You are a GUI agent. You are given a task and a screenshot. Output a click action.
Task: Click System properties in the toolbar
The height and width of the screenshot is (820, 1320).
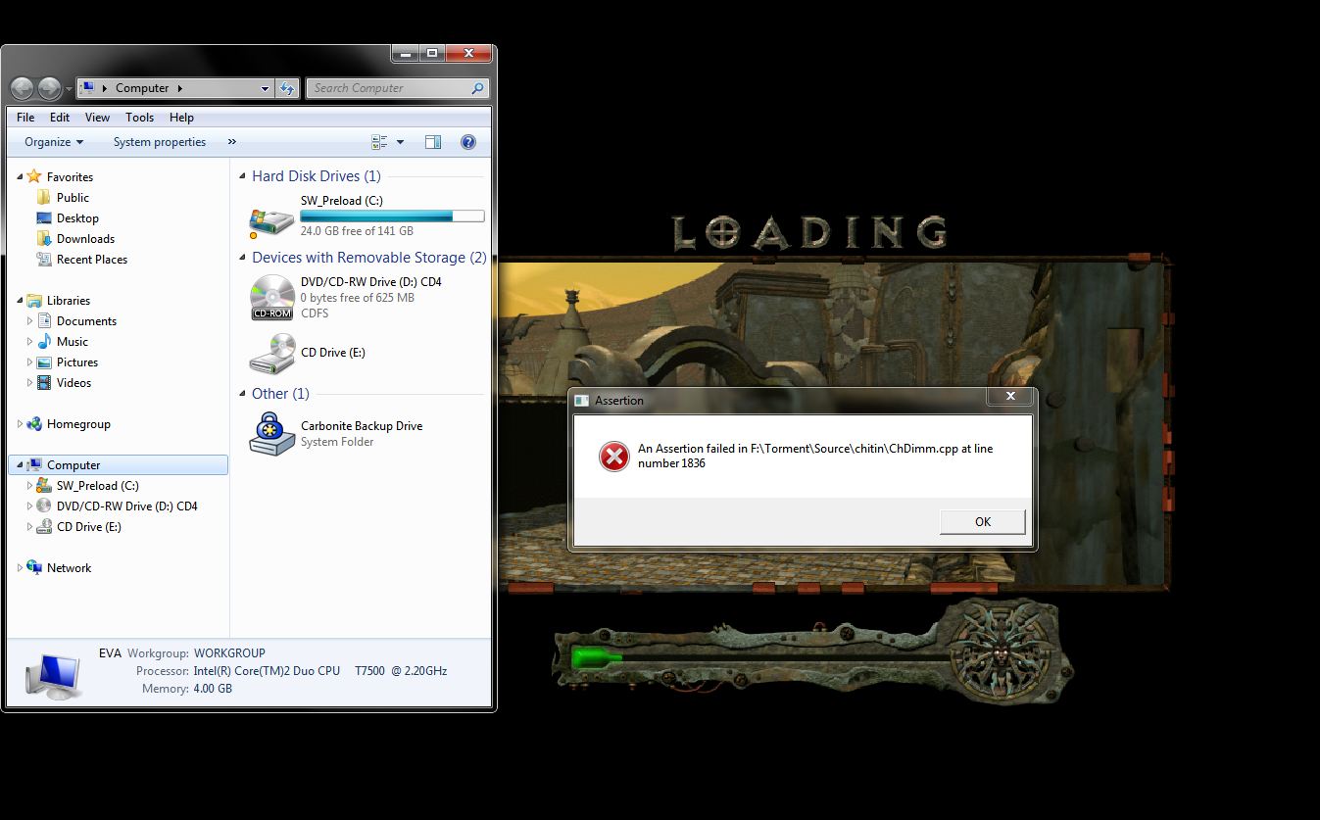(160, 142)
